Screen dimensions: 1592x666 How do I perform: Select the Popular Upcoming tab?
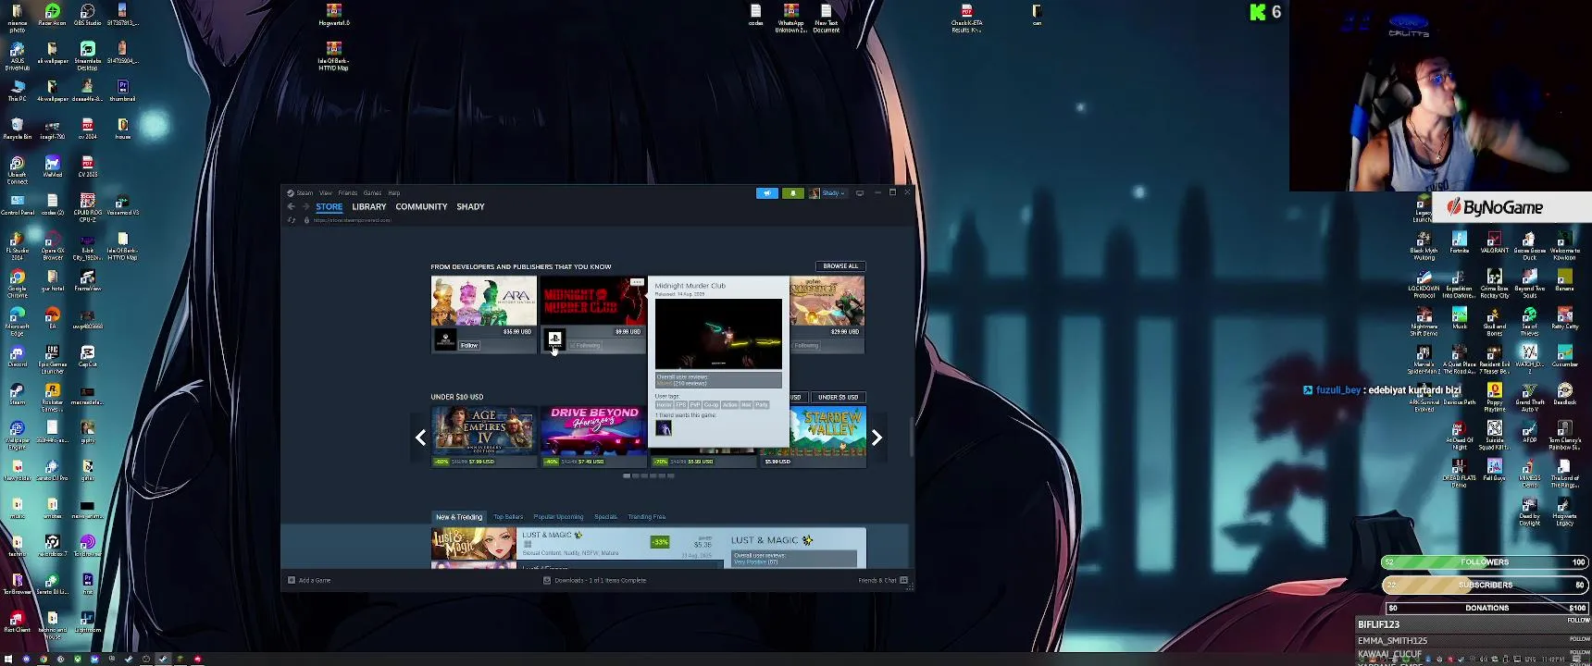[558, 517]
